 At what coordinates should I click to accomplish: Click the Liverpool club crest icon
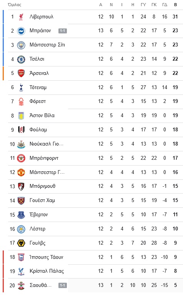click(x=21, y=17)
